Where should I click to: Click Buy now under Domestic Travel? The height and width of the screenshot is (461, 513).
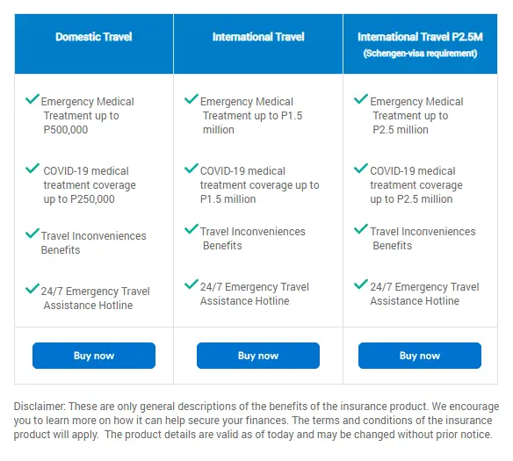[94, 356]
